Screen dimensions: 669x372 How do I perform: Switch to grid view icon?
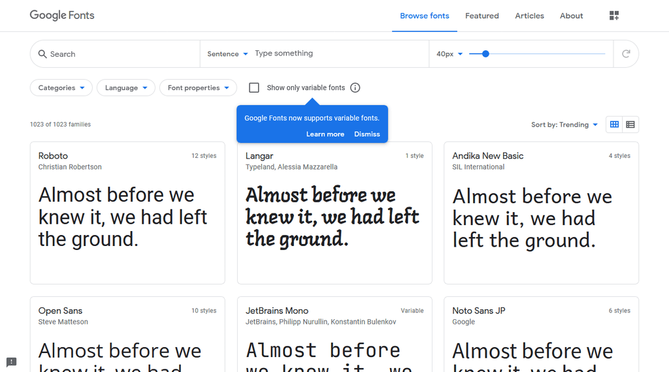(x=614, y=125)
